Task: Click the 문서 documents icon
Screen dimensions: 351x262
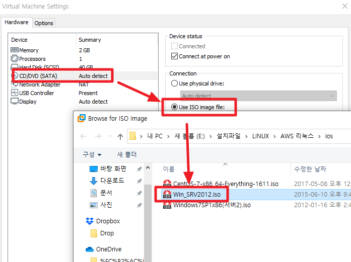Action: 94,193
